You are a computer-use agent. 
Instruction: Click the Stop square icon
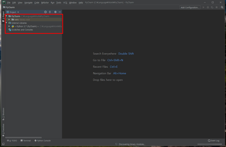tap(216, 7)
